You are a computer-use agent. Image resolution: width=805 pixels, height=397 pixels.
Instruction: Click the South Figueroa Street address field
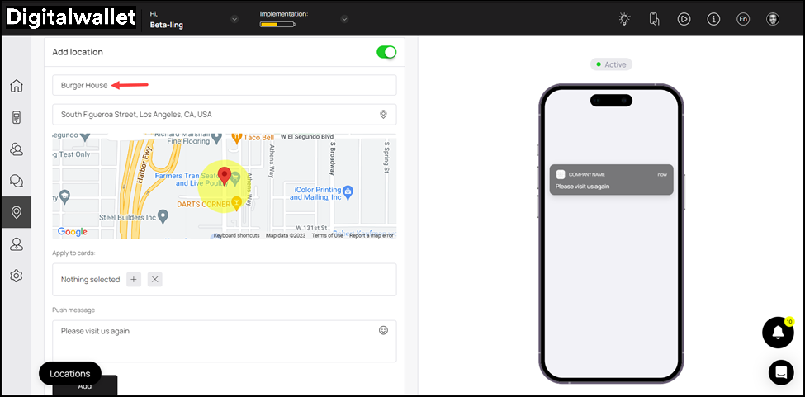[x=215, y=115]
